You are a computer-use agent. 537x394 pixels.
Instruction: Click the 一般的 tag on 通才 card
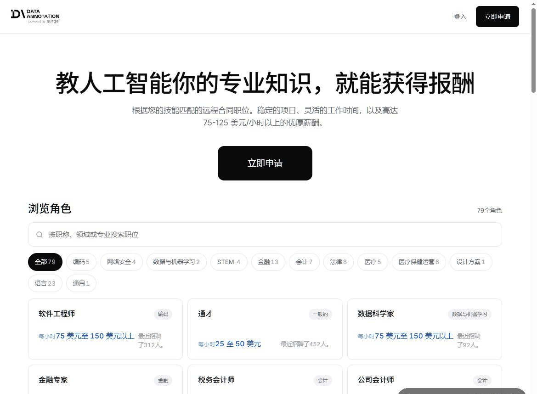pos(320,314)
